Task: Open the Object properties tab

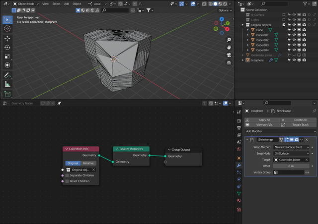Action: click(x=239, y=158)
